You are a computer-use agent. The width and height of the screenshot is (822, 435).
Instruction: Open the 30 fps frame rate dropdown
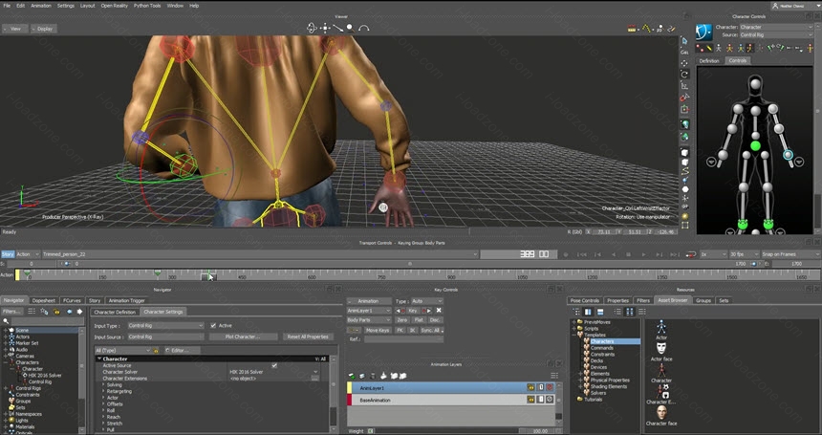point(744,254)
